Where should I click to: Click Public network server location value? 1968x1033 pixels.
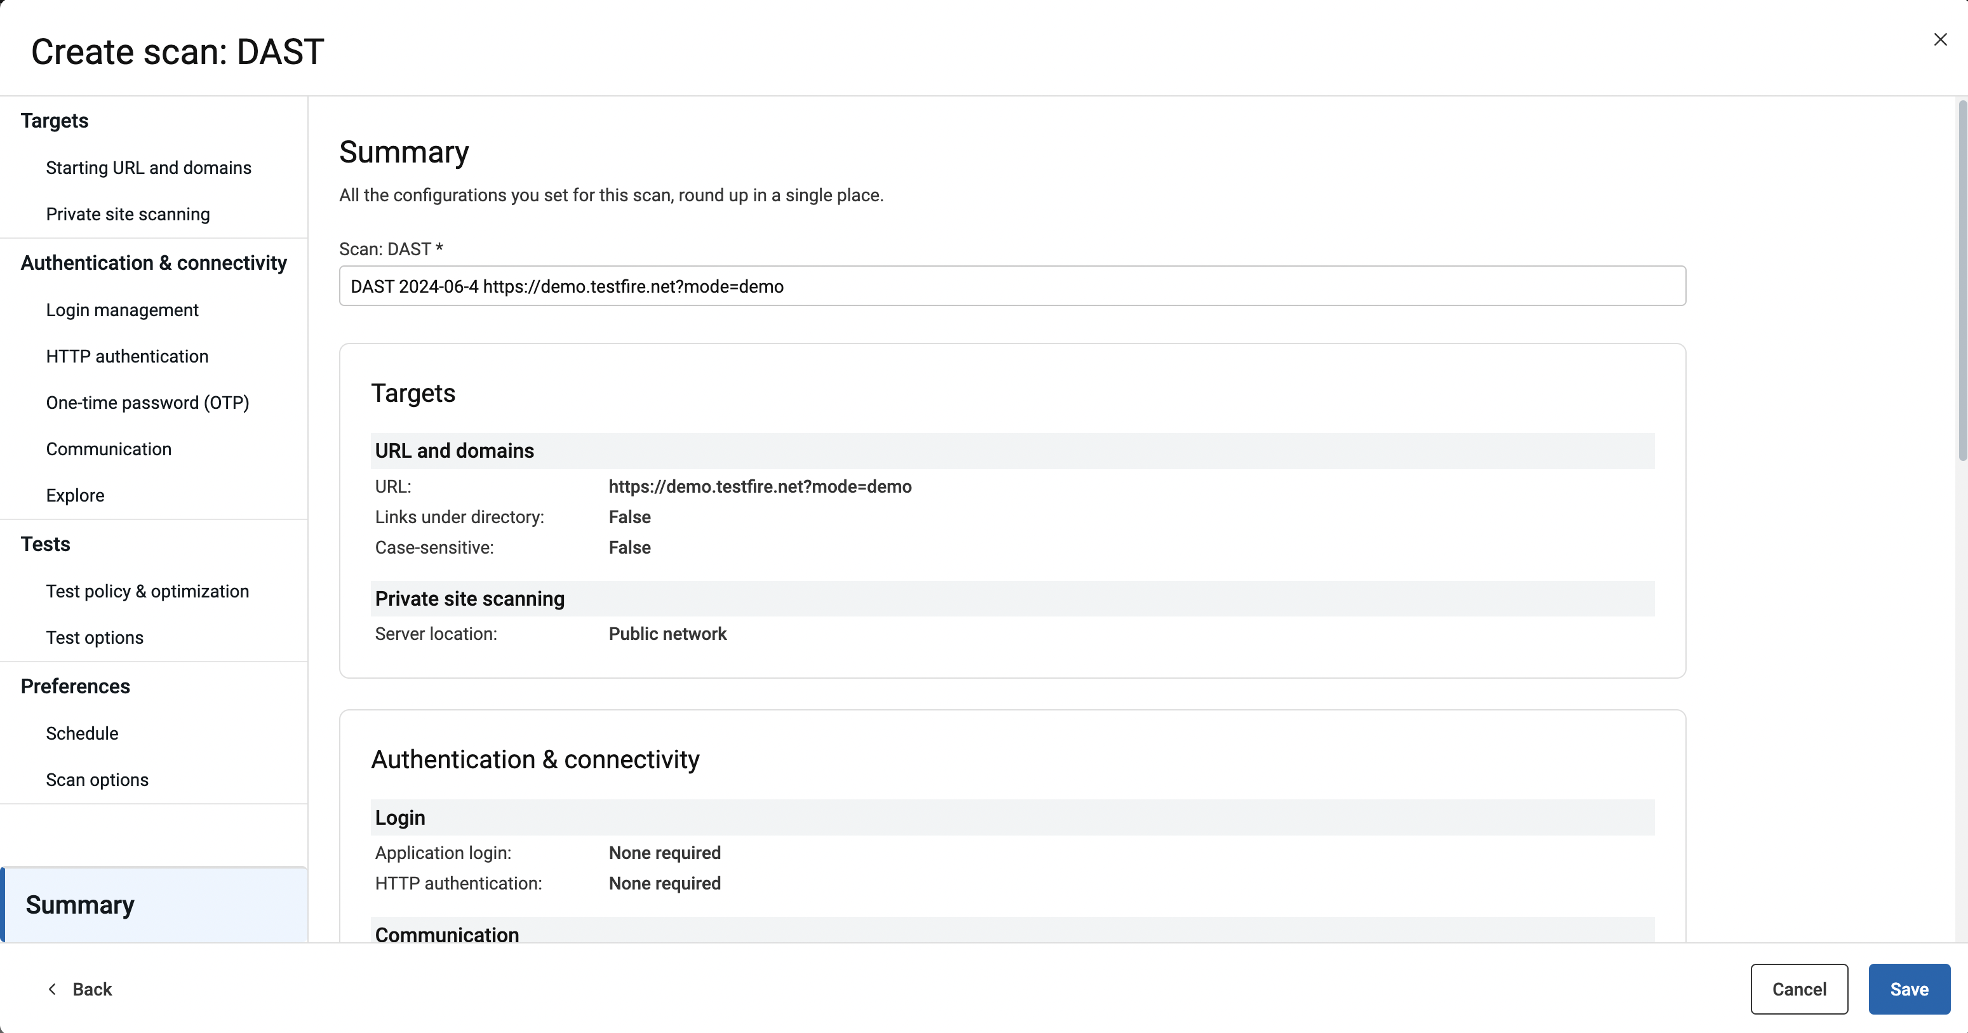click(x=667, y=634)
